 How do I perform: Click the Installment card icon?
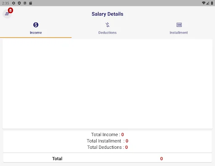(x=179, y=25)
